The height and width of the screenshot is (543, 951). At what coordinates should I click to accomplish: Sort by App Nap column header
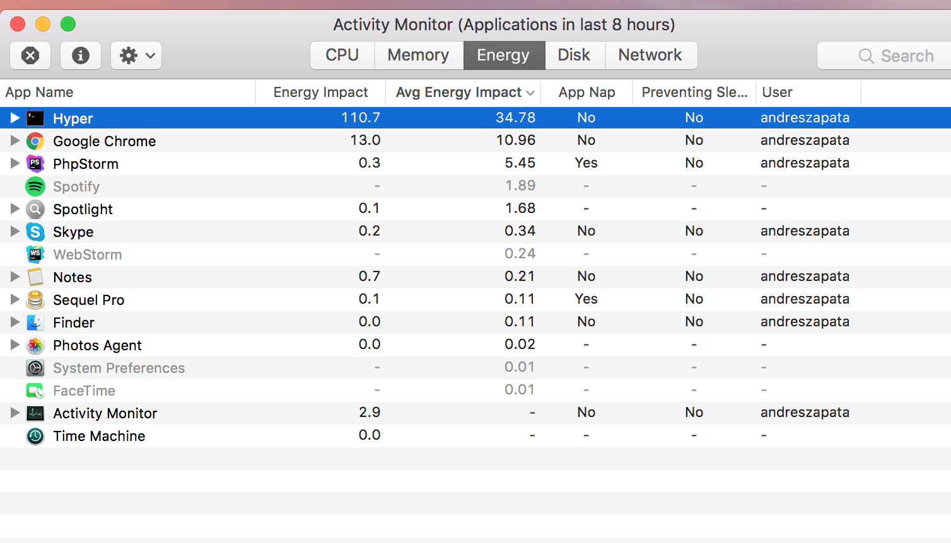point(586,93)
